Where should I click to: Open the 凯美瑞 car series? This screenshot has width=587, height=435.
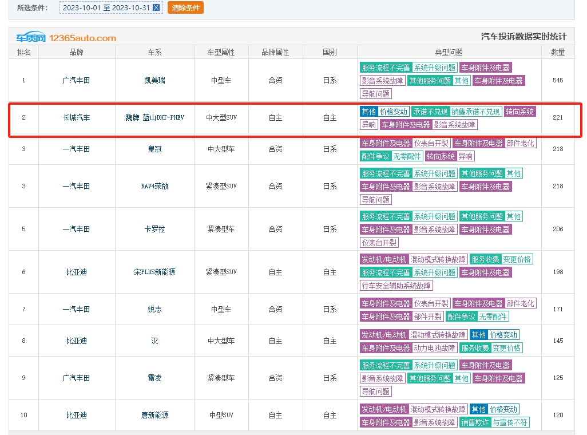[x=154, y=80]
